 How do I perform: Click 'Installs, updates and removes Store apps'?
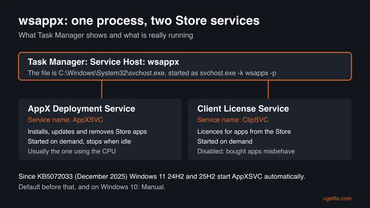tap(87, 132)
